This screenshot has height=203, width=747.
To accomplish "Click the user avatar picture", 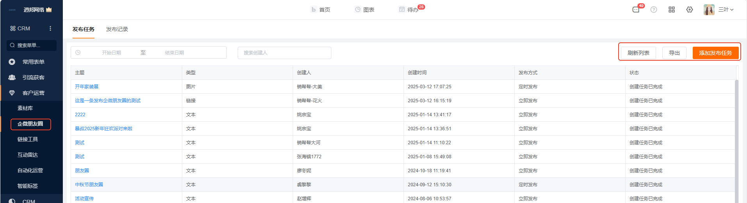I will [709, 10].
